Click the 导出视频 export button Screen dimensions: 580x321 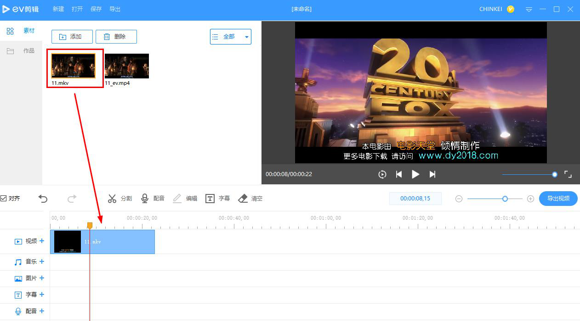click(x=558, y=198)
